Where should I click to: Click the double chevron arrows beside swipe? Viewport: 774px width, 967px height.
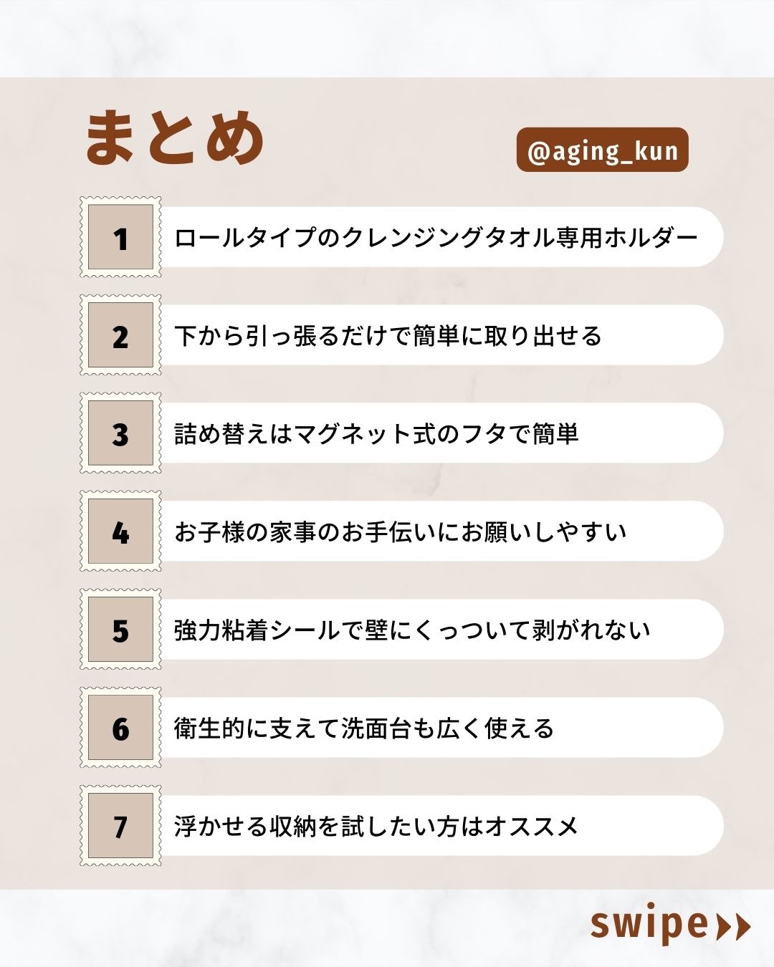pos(732,926)
